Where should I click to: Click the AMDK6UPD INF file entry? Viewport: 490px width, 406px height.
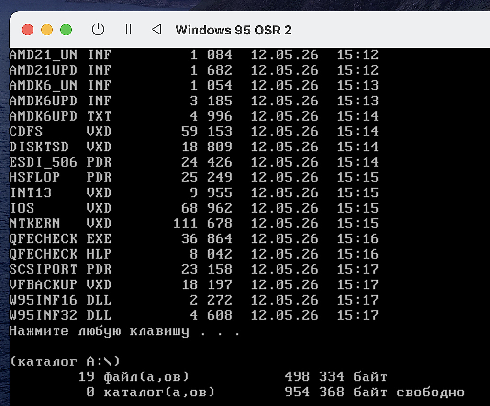tap(194, 101)
